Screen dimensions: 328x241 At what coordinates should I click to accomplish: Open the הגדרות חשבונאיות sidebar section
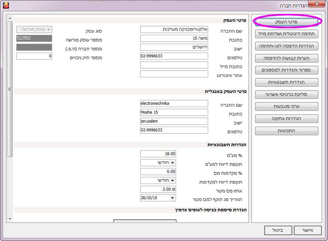click(x=286, y=82)
